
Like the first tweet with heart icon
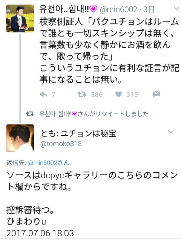tap(118, 94)
